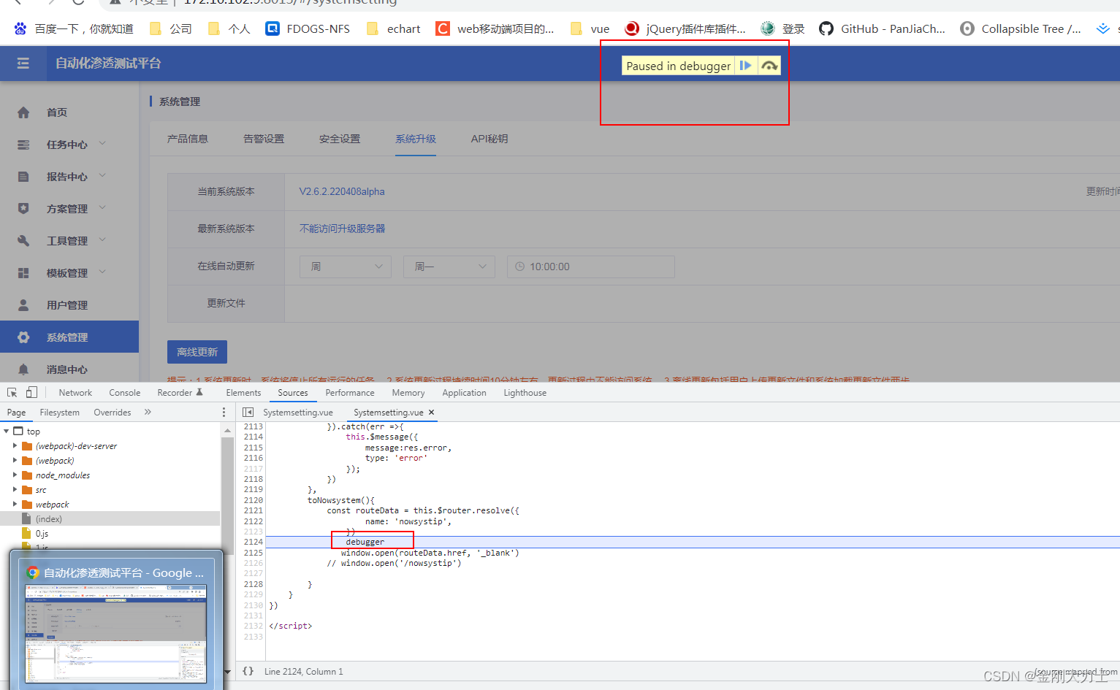This screenshot has height=690, width=1120.
Task: Expand 模板管理 submenu chevron
Action: click(102, 272)
